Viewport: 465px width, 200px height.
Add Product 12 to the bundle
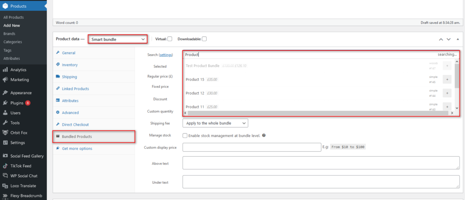click(x=447, y=93)
